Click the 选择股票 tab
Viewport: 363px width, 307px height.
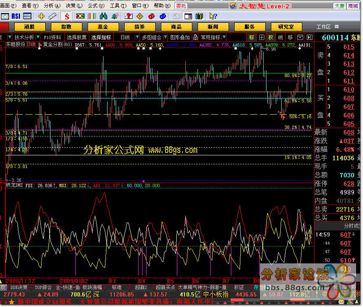point(77,37)
